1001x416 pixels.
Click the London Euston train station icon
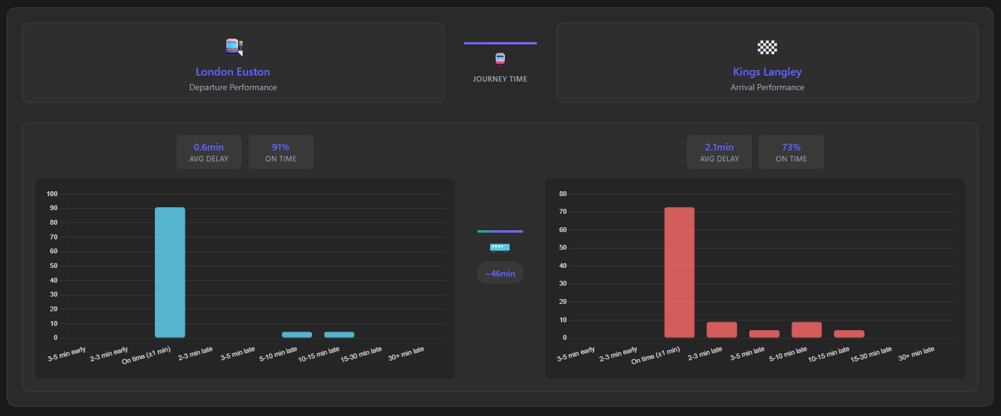233,47
